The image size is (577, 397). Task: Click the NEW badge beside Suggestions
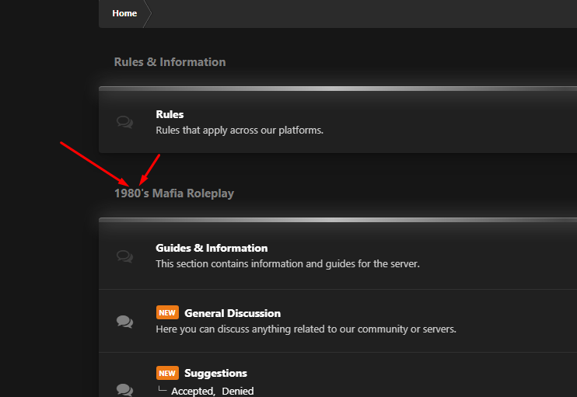(x=167, y=373)
